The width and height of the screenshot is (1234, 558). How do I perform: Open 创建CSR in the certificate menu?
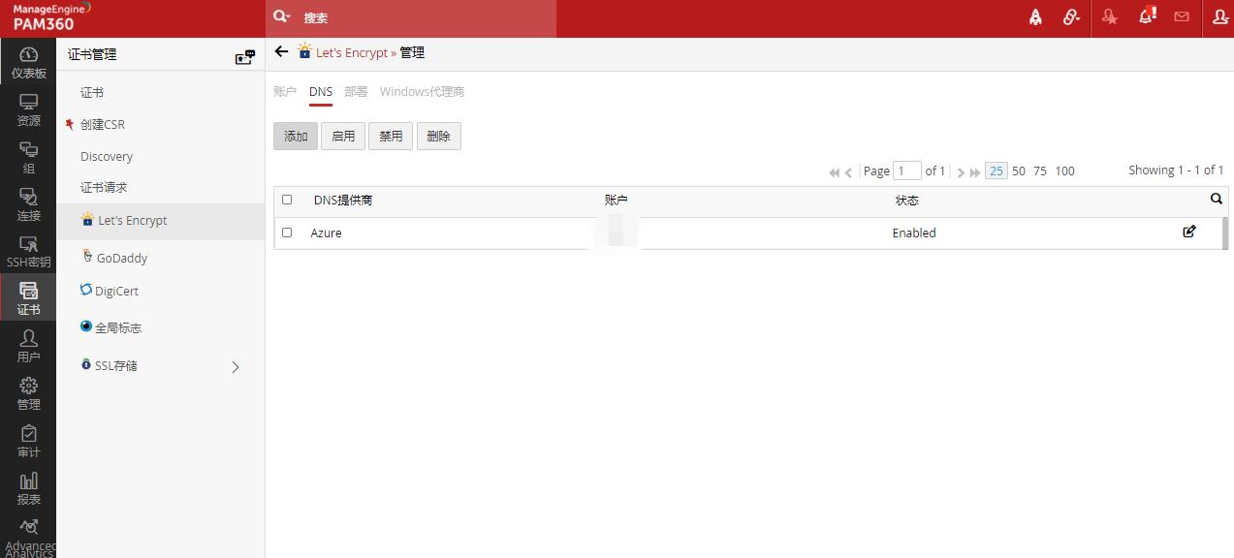tap(103, 125)
